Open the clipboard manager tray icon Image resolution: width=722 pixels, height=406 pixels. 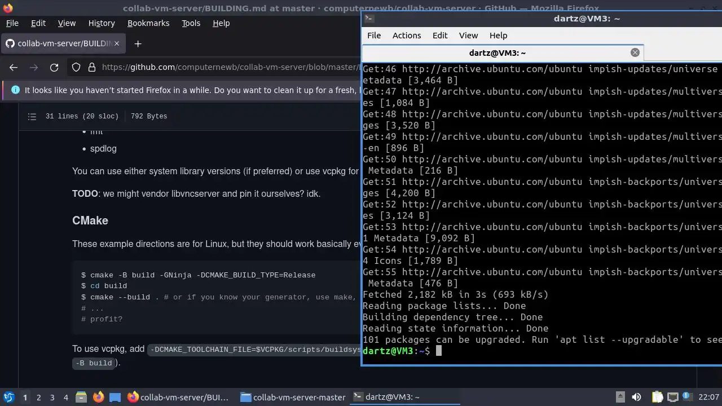click(657, 397)
